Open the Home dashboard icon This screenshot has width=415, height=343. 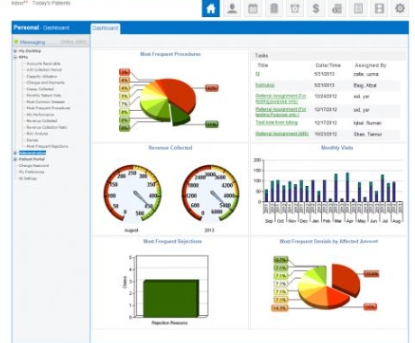(210, 8)
